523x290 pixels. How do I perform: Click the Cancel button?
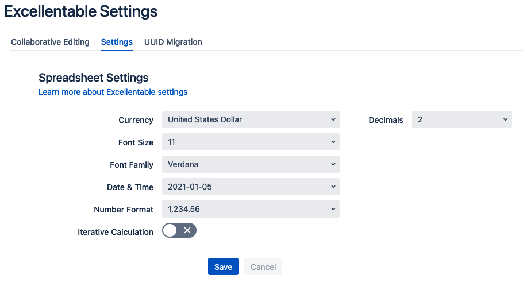(263, 266)
